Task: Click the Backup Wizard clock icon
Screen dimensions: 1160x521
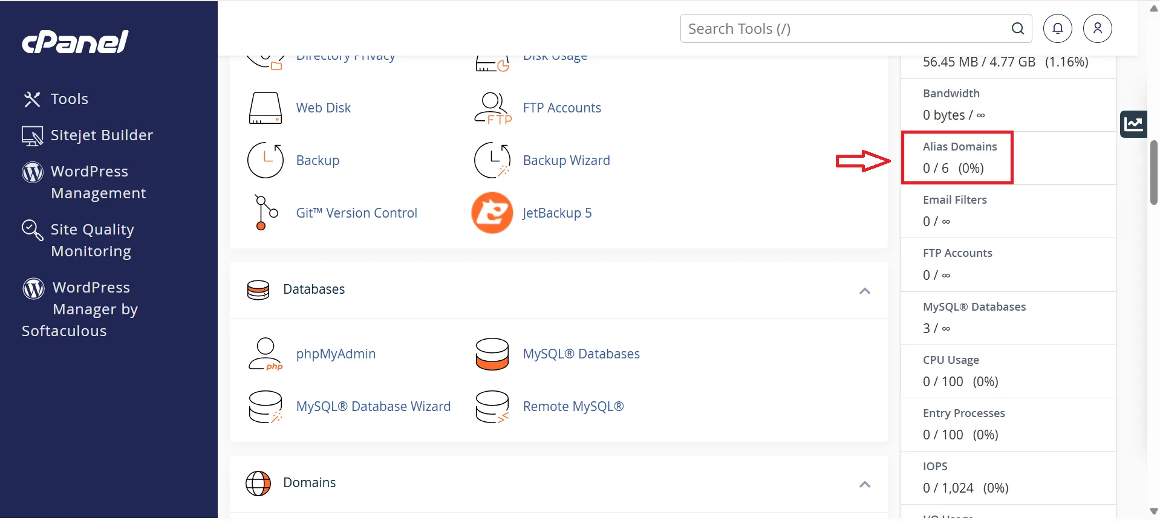Action: pos(492,160)
